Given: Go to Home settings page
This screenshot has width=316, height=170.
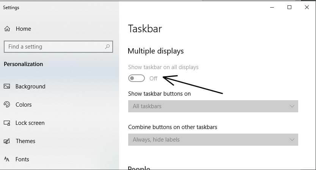Looking at the screenshot, I should [24, 29].
